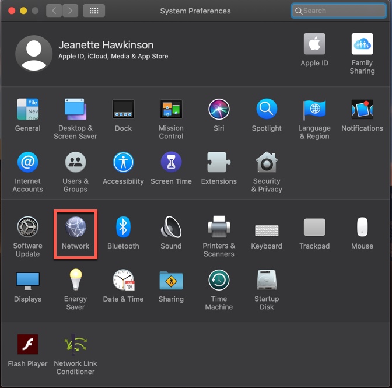Open Family Sharing settings
The height and width of the screenshot is (388, 392).
pos(362,45)
